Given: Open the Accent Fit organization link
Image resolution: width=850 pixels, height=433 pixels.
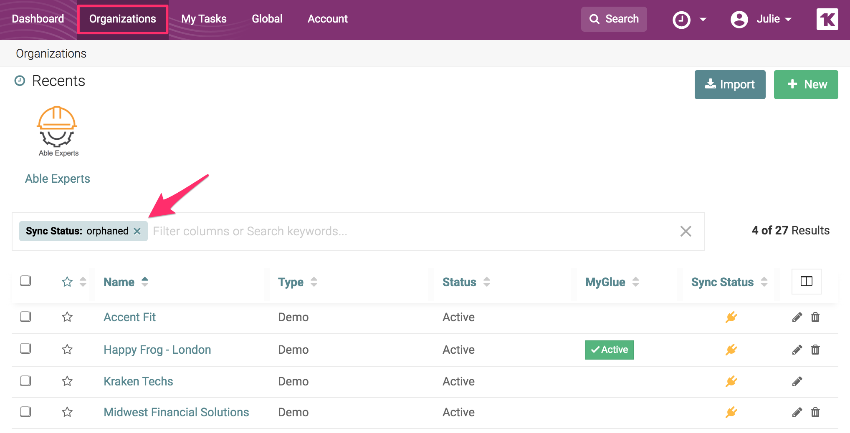Looking at the screenshot, I should [x=129, y=317].
